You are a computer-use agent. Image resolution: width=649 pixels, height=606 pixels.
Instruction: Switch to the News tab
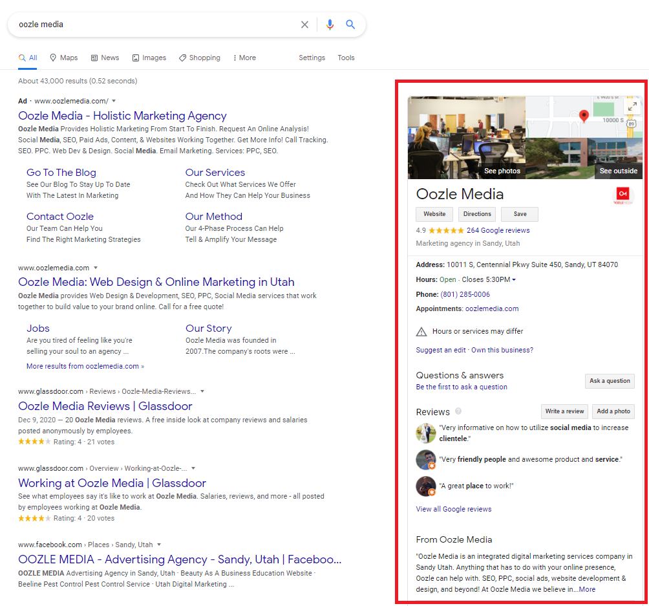click(x=105, y=58)
